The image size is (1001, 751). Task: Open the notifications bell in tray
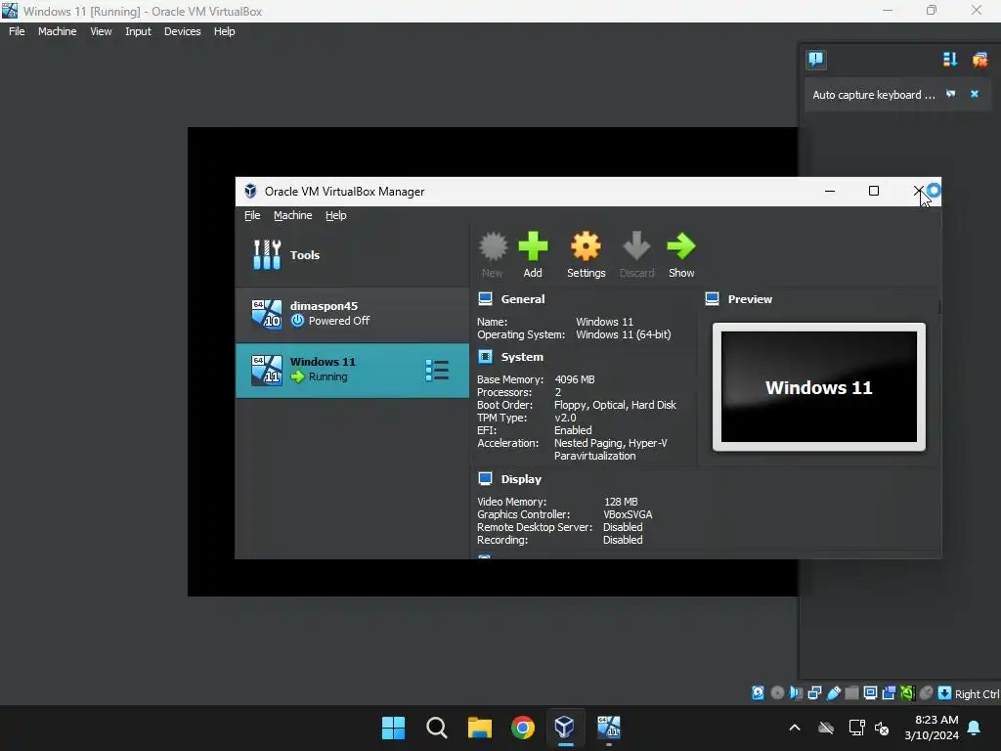coord(975,728)
